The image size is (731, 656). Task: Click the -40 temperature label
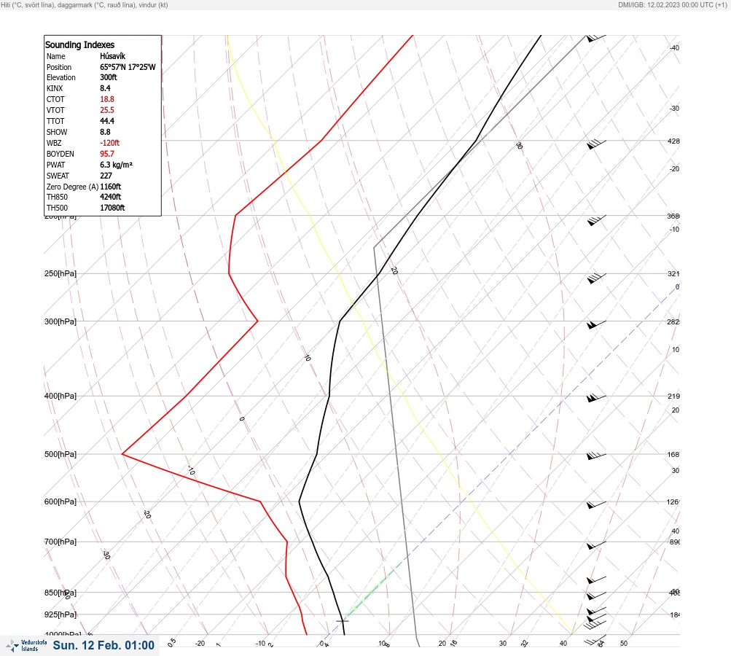point(674,47)
